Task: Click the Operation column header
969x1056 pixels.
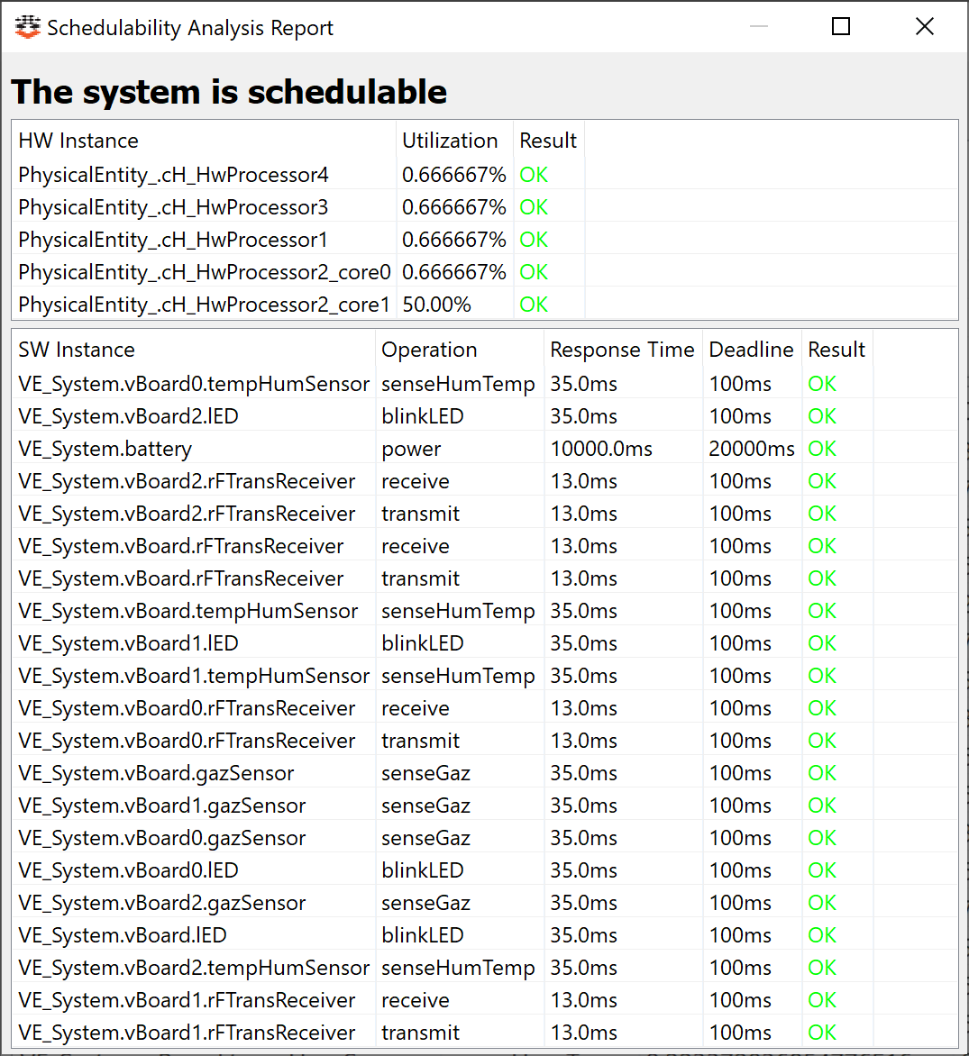Action: tap(459, 350)
